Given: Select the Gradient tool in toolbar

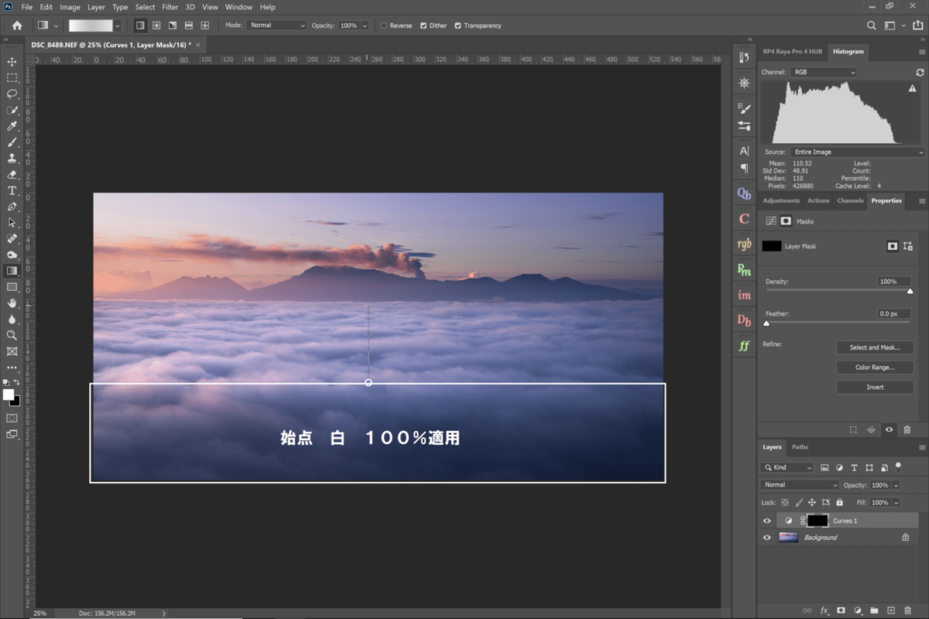Looking at the screenshot, I should [x=12, y=271].
